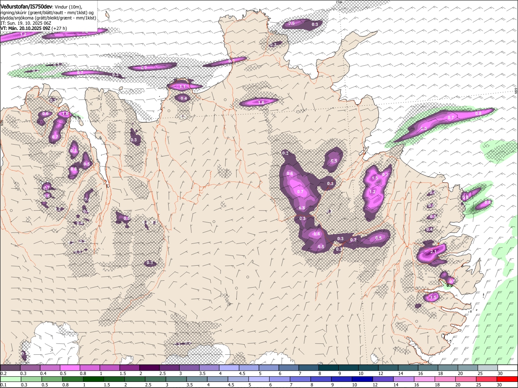Click the upper legend swatch between 0.2 and 0.3

point(10,368)
